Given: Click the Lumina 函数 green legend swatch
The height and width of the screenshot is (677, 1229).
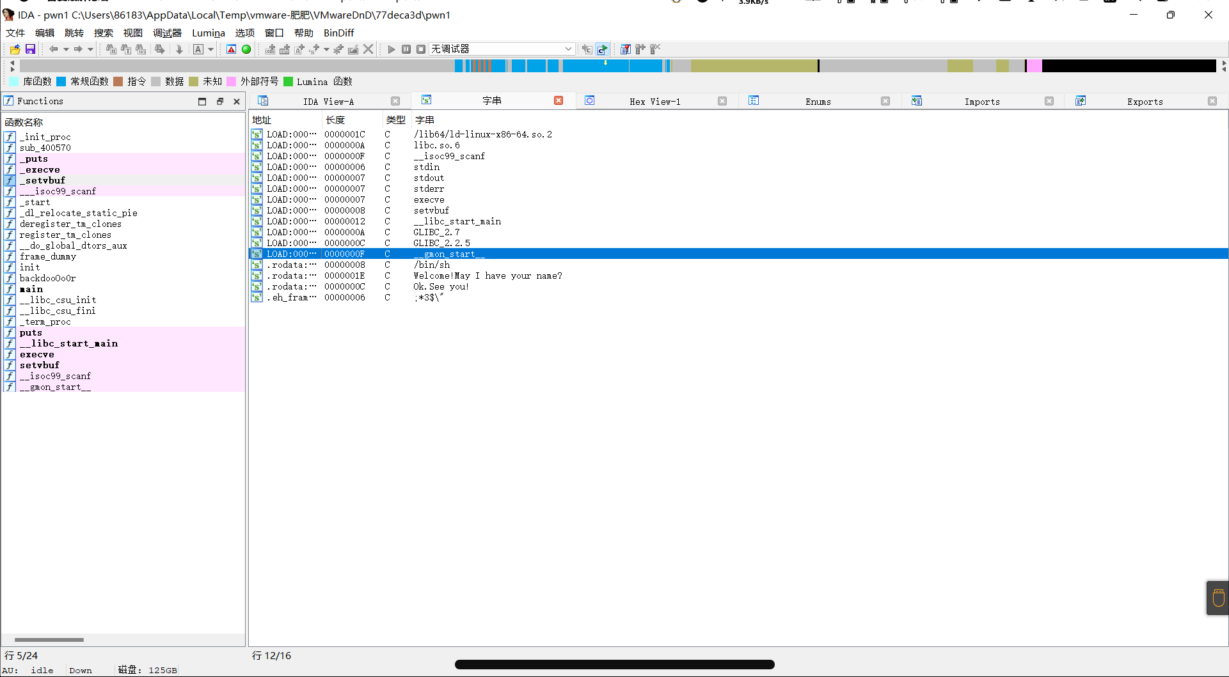Looking at the screenshot, I should [x=288, y=81].
